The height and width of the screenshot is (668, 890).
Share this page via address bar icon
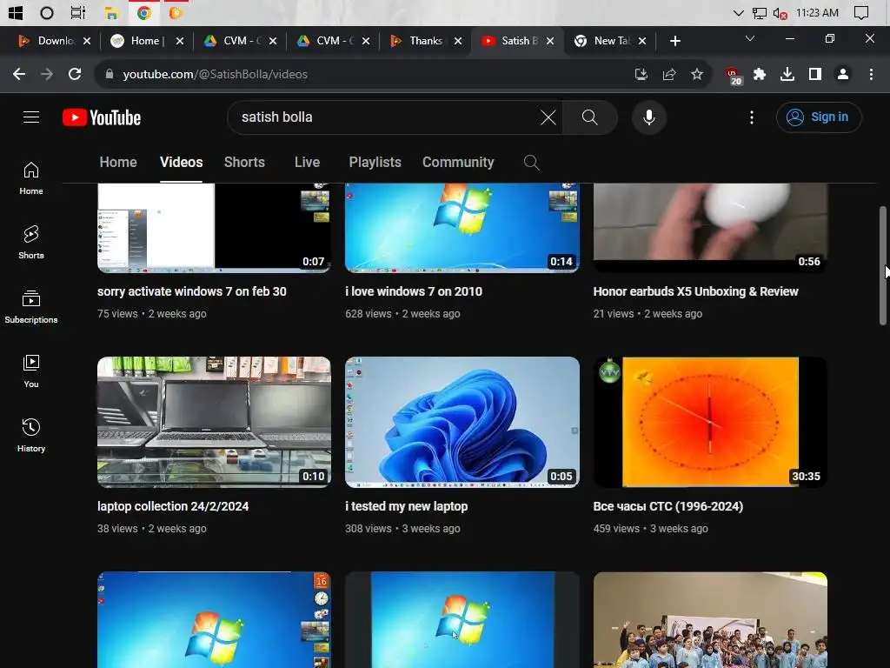click(x=669, y=75)
